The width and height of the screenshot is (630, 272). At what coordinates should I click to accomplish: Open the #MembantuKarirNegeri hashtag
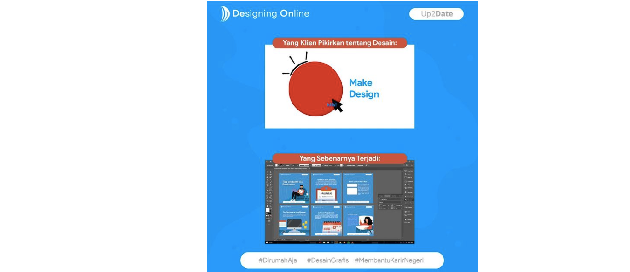pos(389,260)
